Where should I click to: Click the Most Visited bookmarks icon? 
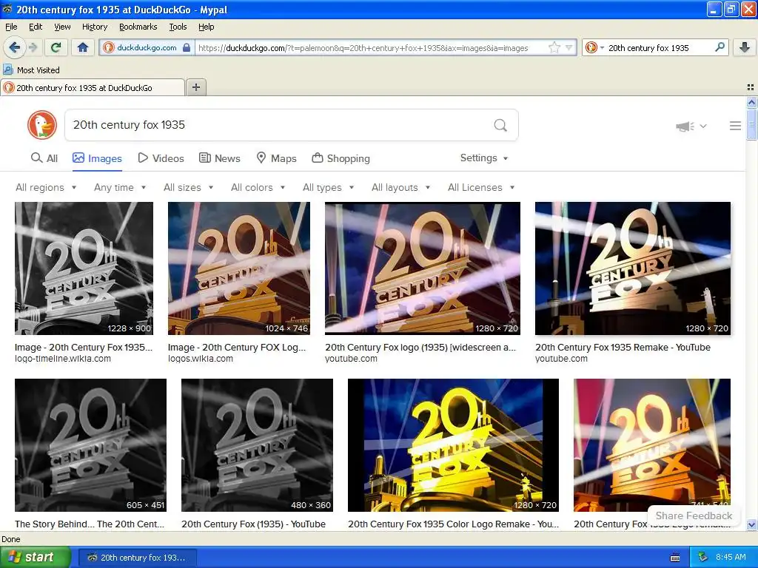(x=7, y=70)
